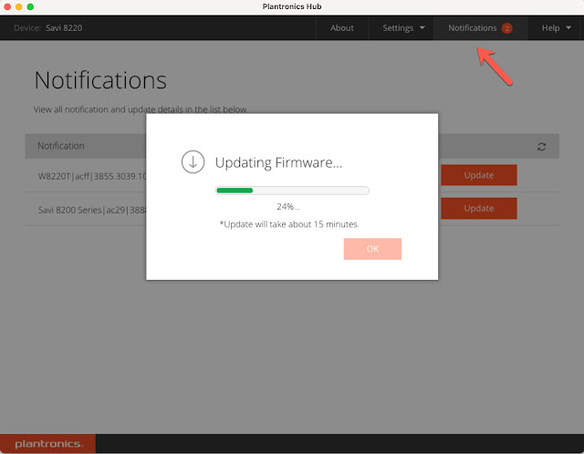
Task: Click the "Update will take about 15 minutes" note
Action: [289, 224]
